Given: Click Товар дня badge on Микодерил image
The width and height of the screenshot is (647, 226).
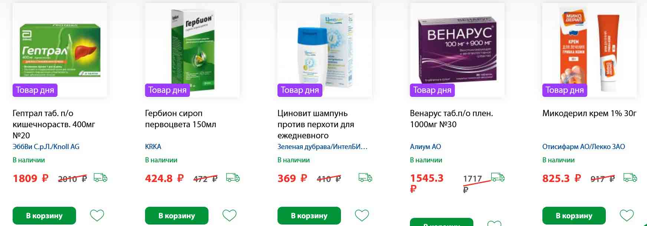Looking at the screenshot, I should (565, 90).
